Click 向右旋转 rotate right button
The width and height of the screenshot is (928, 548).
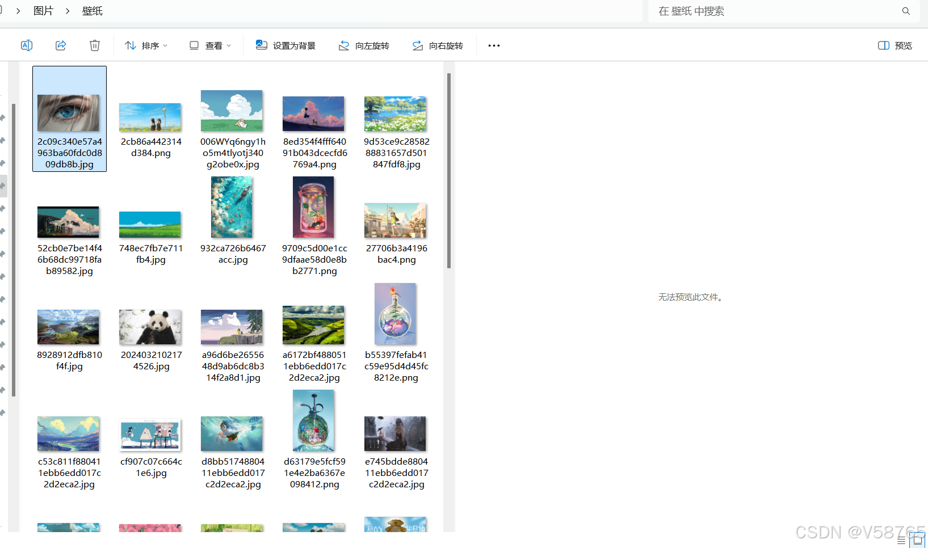[438, 45]
